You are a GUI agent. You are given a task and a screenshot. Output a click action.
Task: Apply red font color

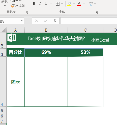(79, 4)
